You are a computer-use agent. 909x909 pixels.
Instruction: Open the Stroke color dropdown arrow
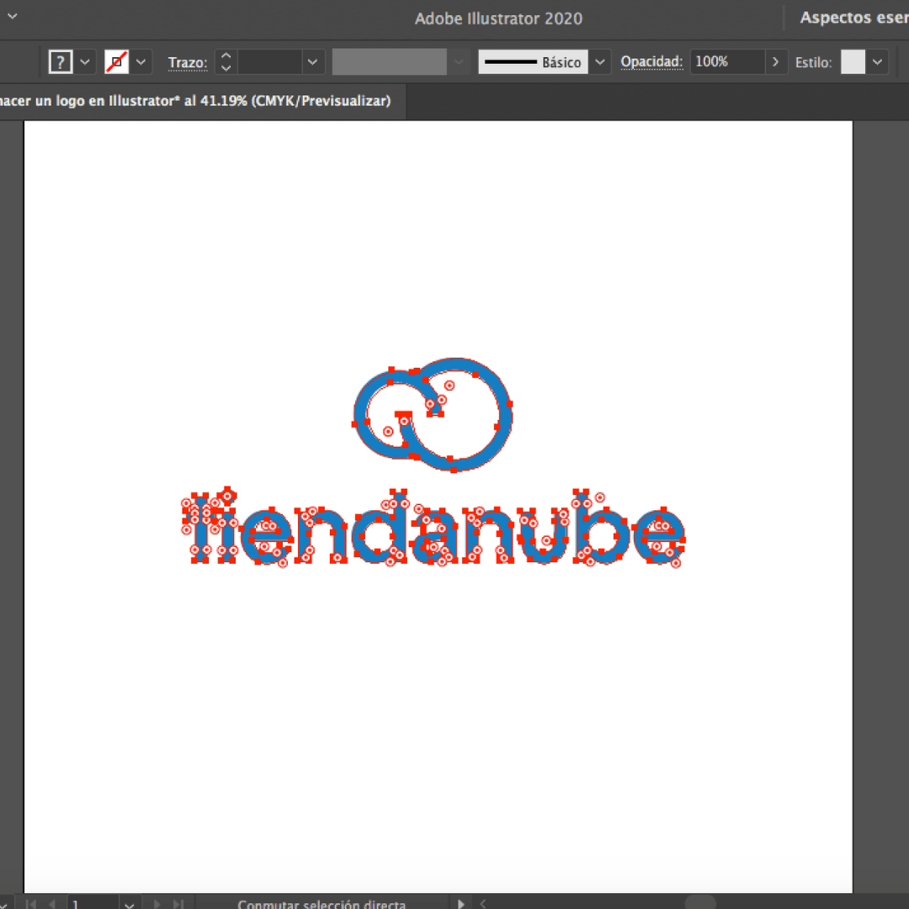pyautogui.click(x=141, y=62)
